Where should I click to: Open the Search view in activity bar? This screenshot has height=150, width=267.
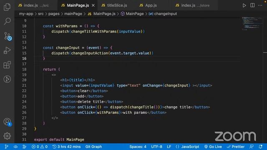click(x=7, y=21)
